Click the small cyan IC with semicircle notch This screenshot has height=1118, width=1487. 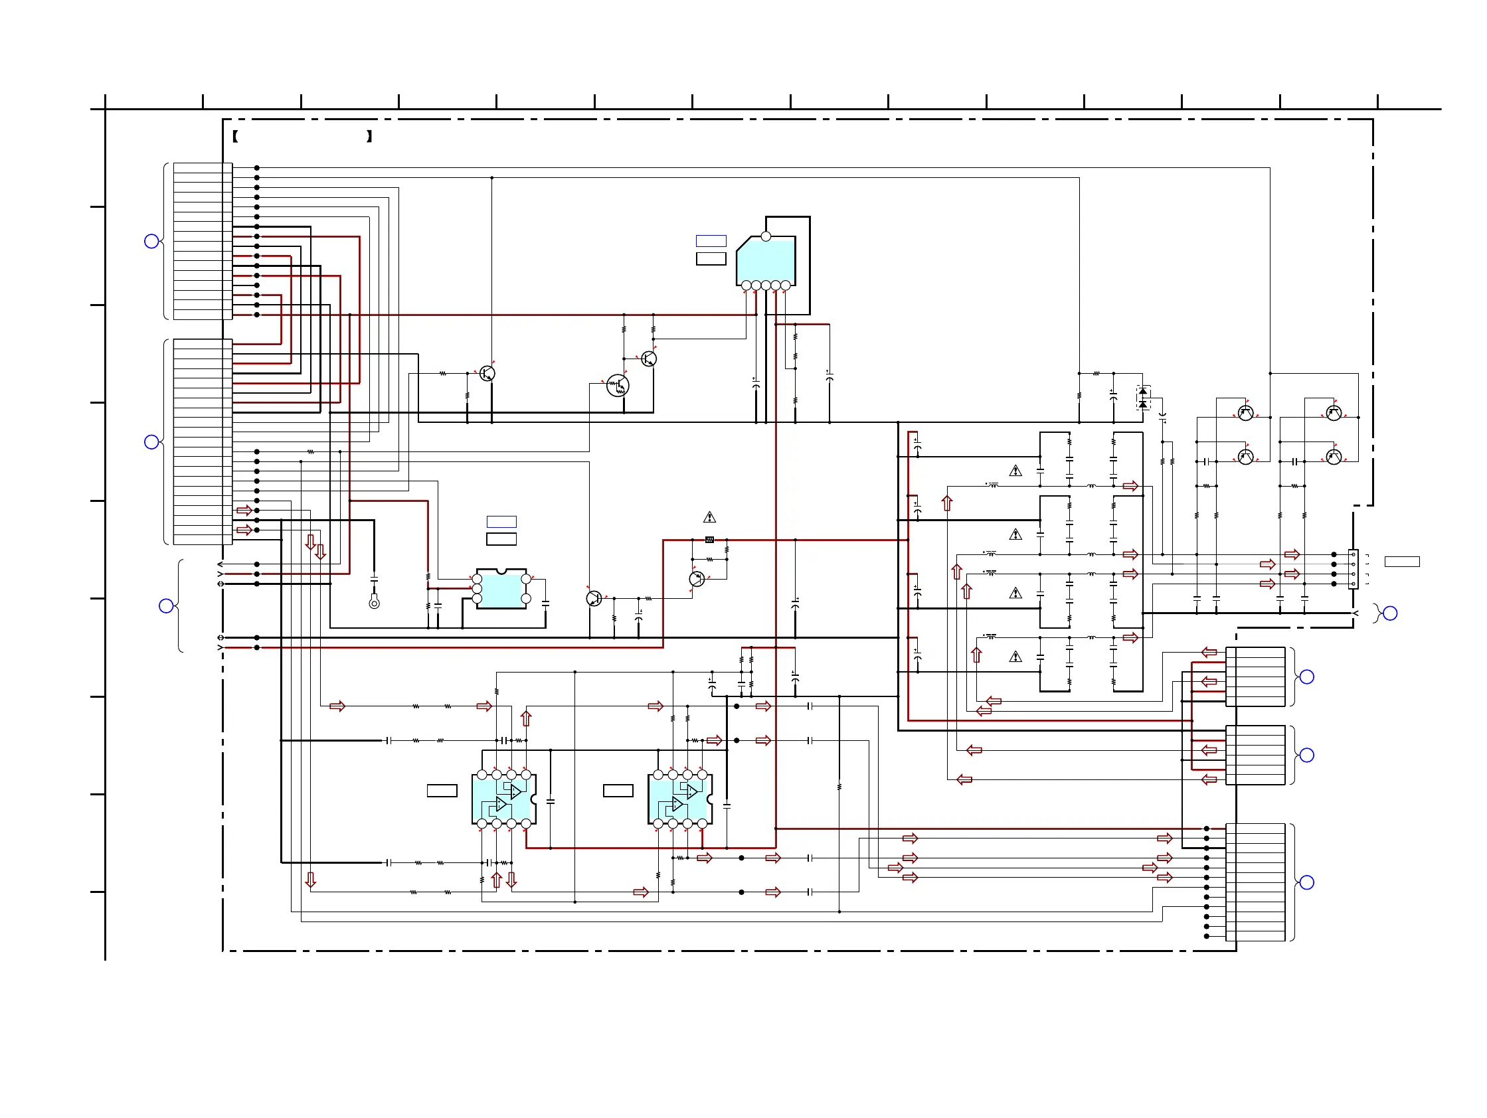(501, 590)
